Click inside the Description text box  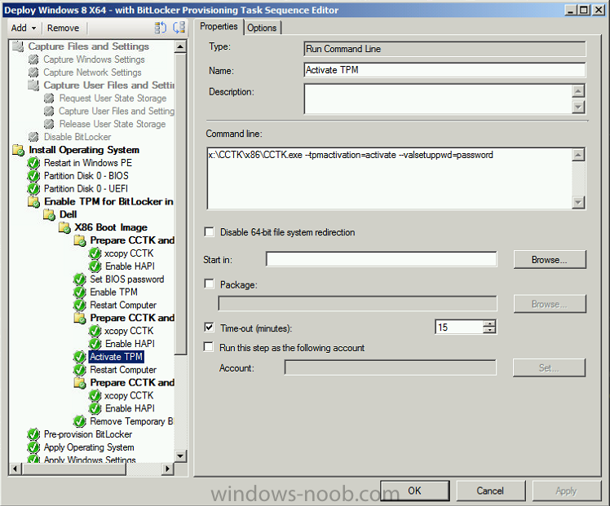point(438,99)
